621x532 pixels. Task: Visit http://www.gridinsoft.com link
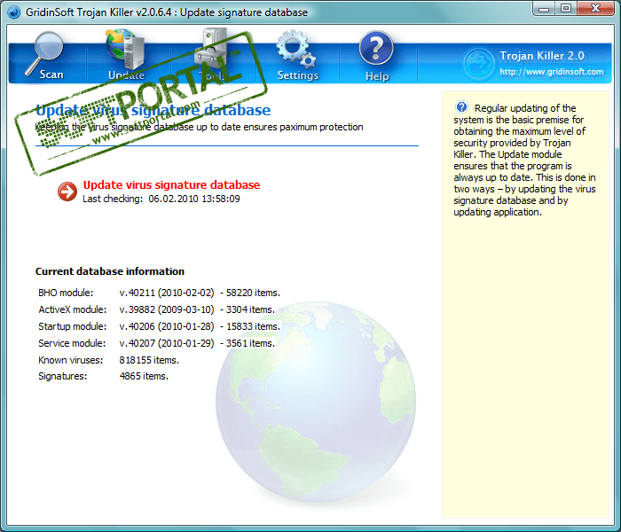(551, 72)
